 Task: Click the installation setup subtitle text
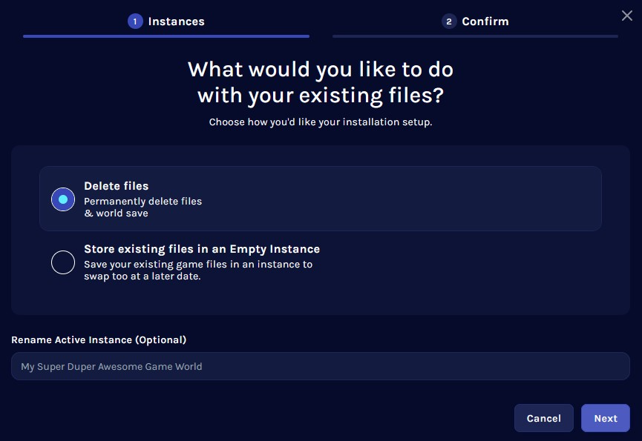click(x=321, y=122)
